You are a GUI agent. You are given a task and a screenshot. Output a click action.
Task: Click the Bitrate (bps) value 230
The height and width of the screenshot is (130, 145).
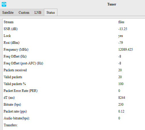[x=121, y=105]
